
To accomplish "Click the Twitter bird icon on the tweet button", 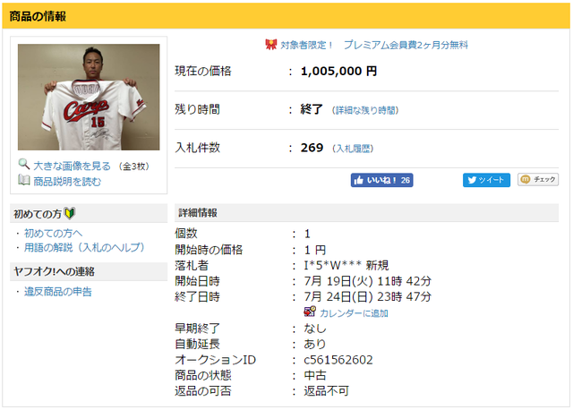I will [x=472, y=180].
